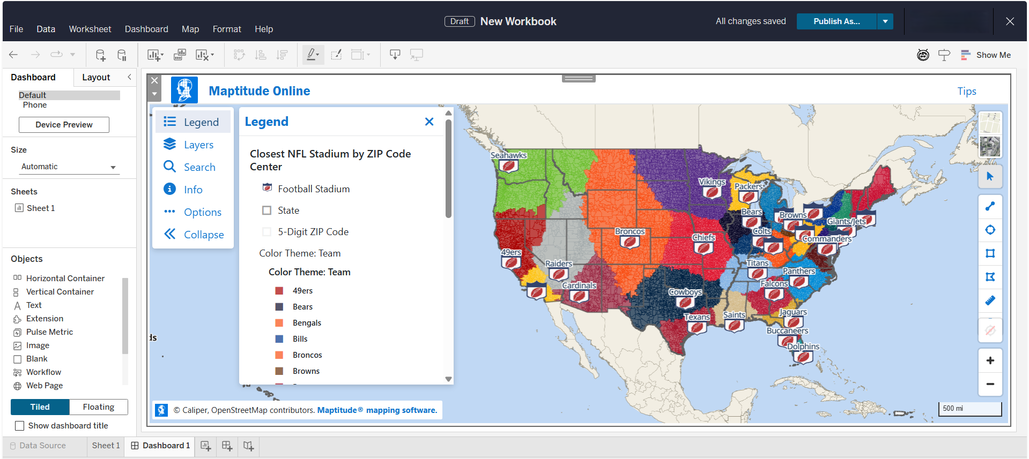Toggle the State layer checkbox
1029x459 pixels.
click(266, 210)
